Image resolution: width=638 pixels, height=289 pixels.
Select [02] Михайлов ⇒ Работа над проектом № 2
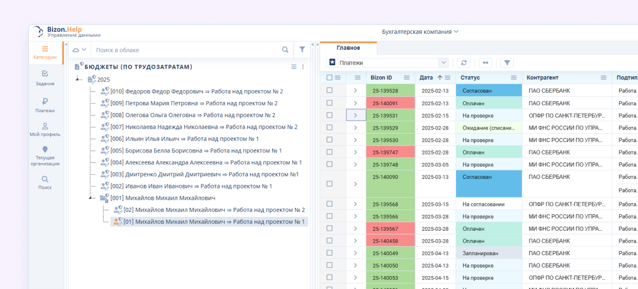[x=209, y=210]
